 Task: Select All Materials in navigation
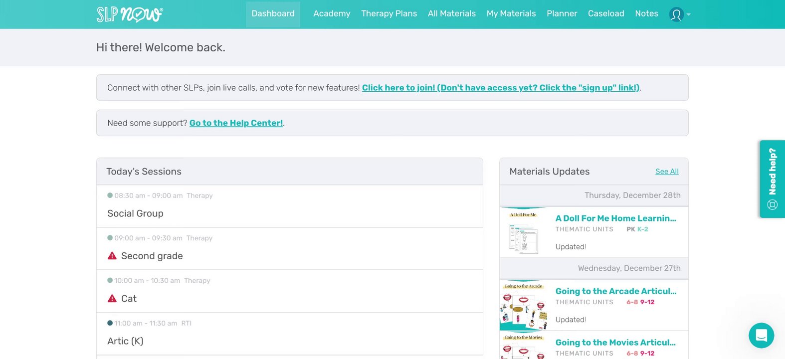pos(452,14)
